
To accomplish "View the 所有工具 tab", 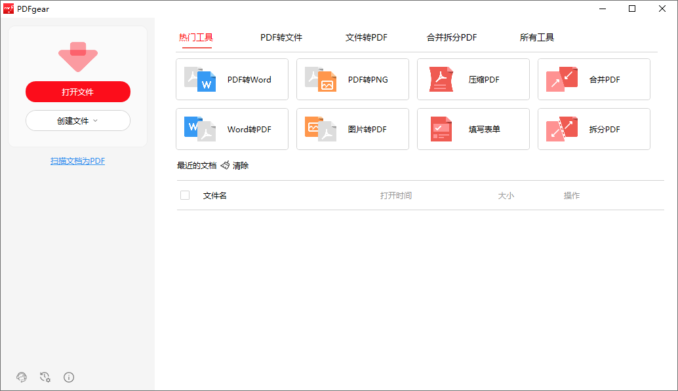I will point(536,37).
